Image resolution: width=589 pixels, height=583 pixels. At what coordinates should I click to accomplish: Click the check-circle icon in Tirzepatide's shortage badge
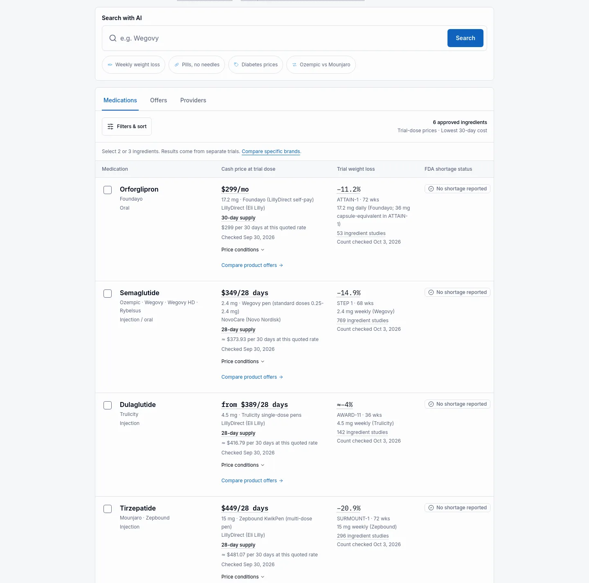pyautogui.click(x=431, y=508)
